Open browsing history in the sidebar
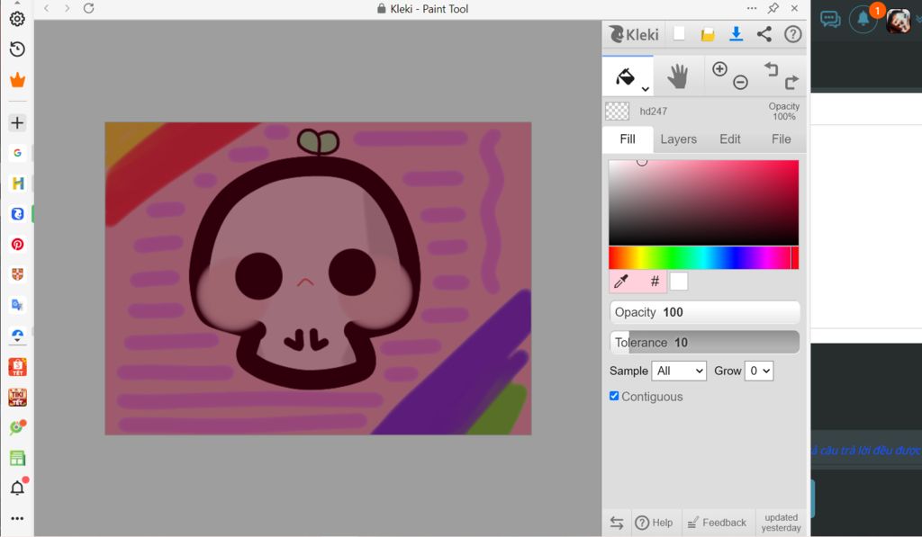This screenshot has height=537, width=922. click(x=17, y=49)
